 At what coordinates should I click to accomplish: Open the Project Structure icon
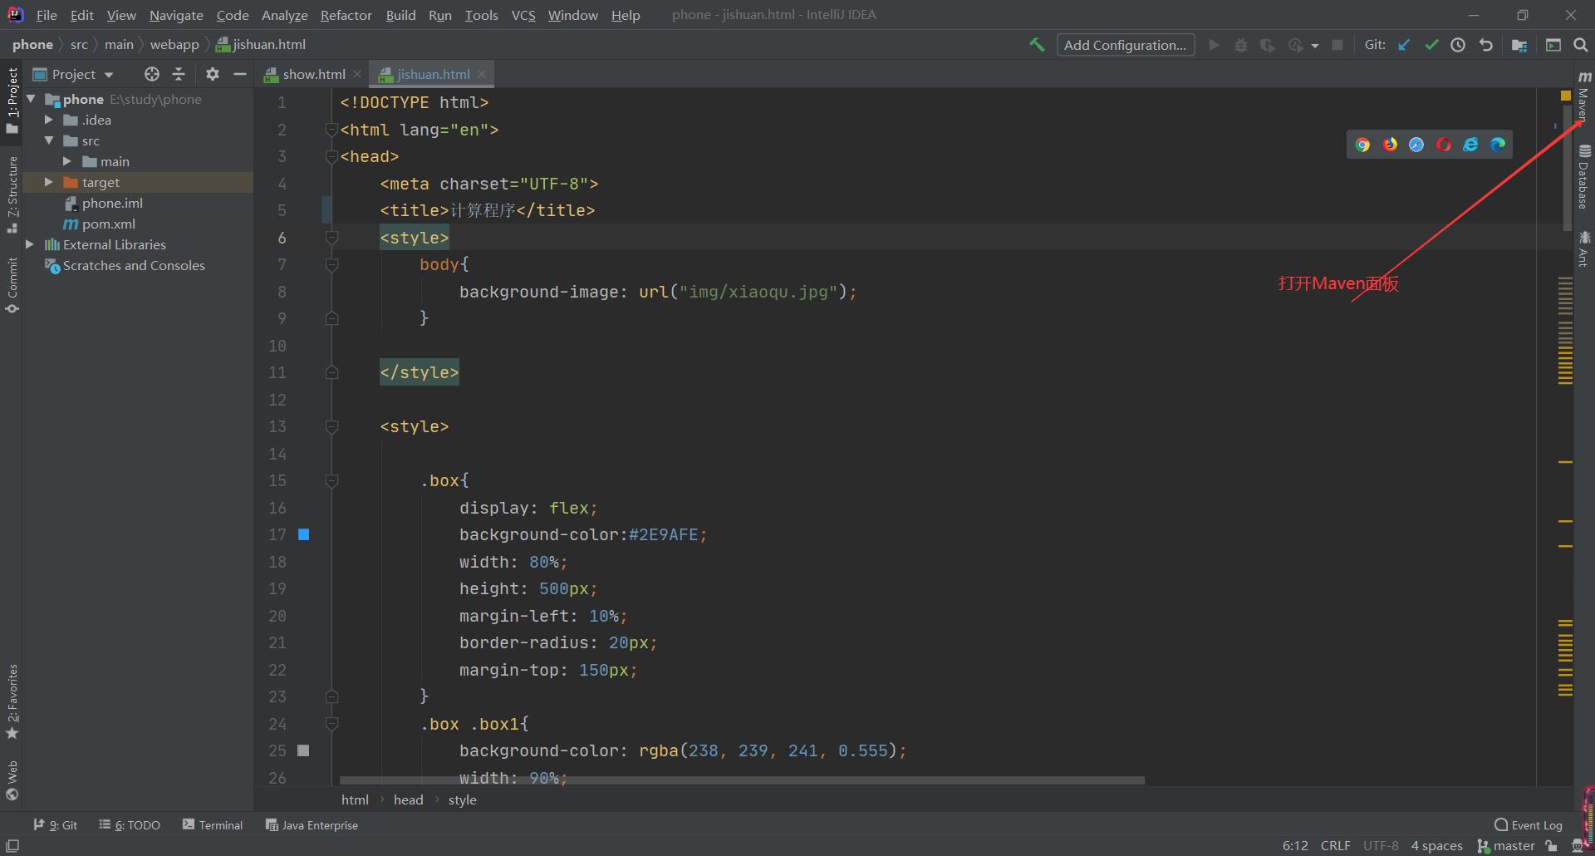click(1519, 45)
